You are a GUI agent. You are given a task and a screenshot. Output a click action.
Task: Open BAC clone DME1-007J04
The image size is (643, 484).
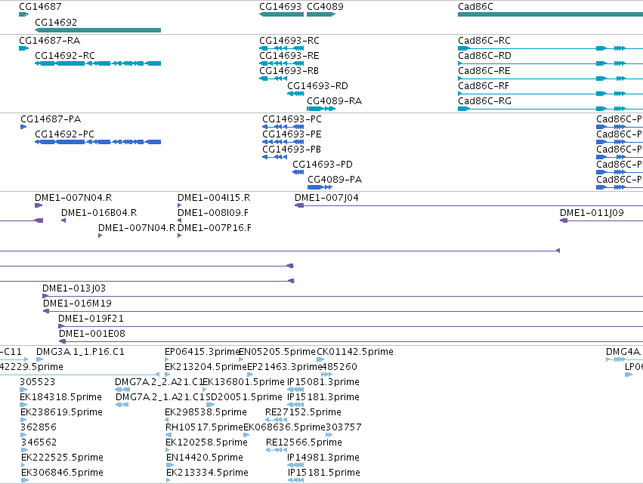(x=327, y=198)
